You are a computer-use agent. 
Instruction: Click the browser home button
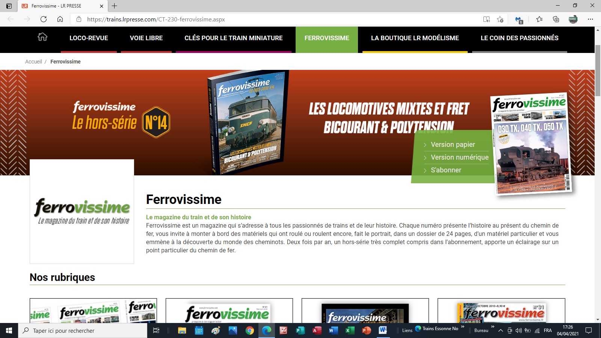click(x=60, y=19)
